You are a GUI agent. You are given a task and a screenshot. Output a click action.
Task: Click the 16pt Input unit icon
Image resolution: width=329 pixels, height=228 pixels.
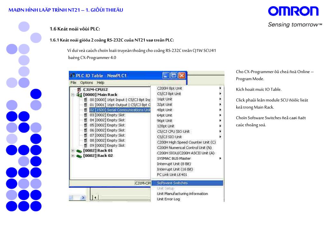coord(86,100)
